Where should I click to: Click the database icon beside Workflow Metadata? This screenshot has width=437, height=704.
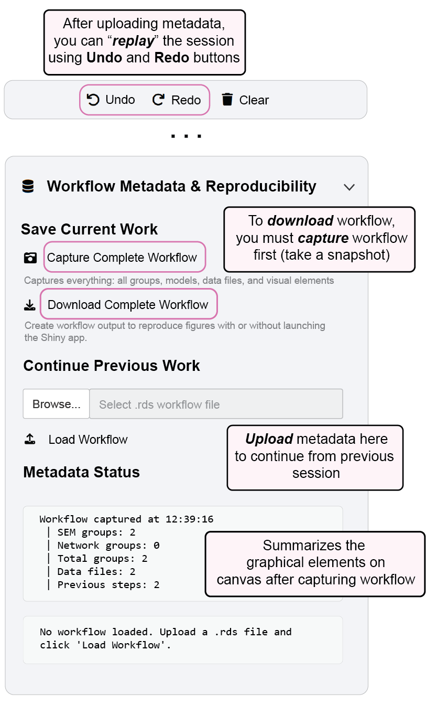(x=28, y=186)
